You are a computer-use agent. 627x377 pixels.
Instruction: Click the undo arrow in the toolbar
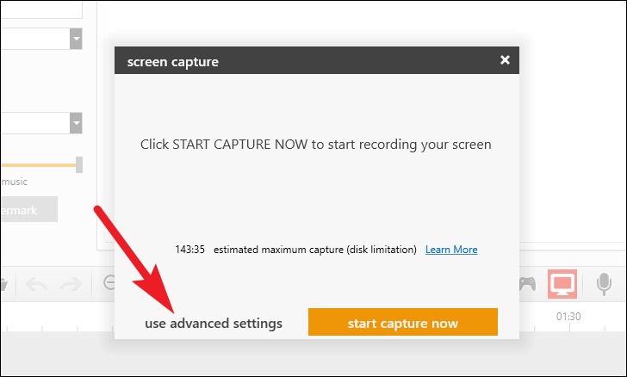coord(36,284)
